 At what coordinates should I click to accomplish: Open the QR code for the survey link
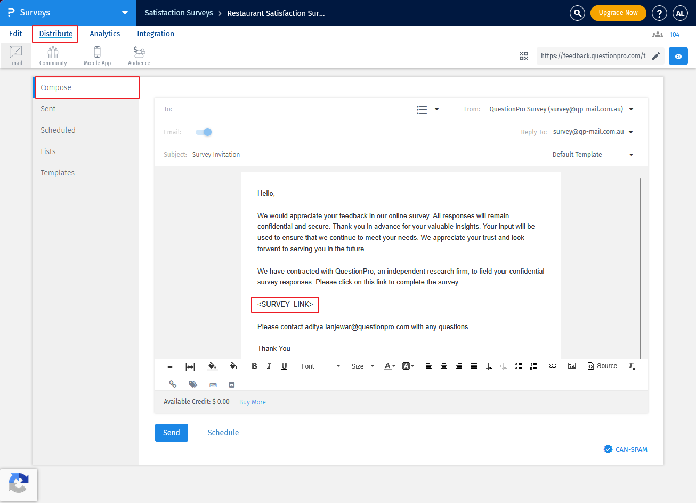pos(523,55)
